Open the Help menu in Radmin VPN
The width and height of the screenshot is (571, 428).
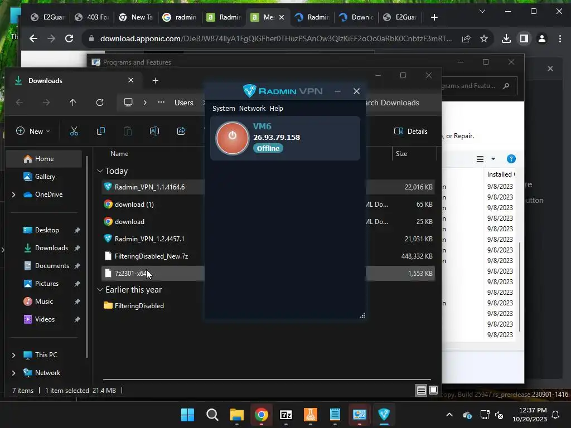277,109
